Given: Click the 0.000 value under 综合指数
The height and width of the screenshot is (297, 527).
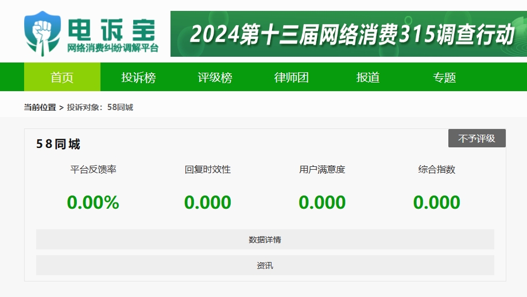Looking at the screenshot, I should [x=437, y=202].
